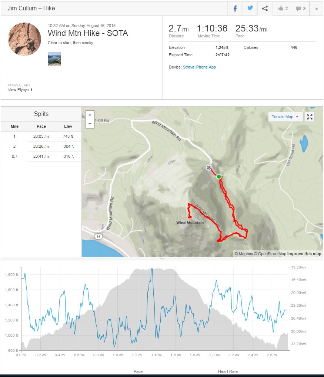Click the Improve this map link
The width and height of the screenshot is (324, 377).
(304, 254)
